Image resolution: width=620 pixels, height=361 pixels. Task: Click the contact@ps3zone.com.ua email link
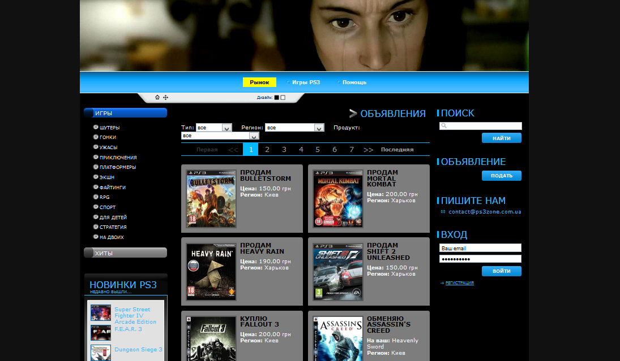[485, 212]
